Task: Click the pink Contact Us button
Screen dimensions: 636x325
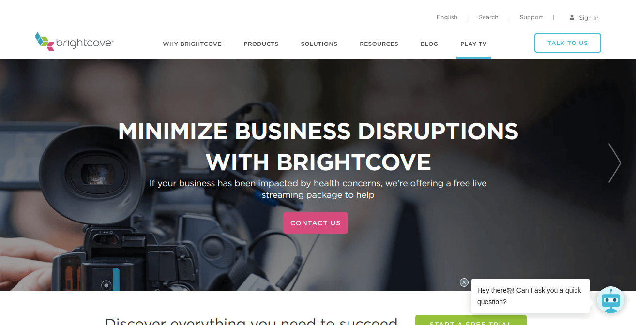Action: [x=316, y=223]
